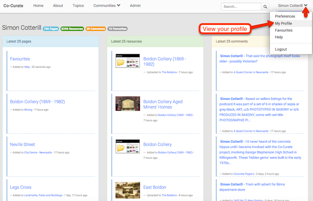The height and width of the screenshot is (201, 313).
Task: Go to the Topics navigation item
Action: [x=78, y=6]
